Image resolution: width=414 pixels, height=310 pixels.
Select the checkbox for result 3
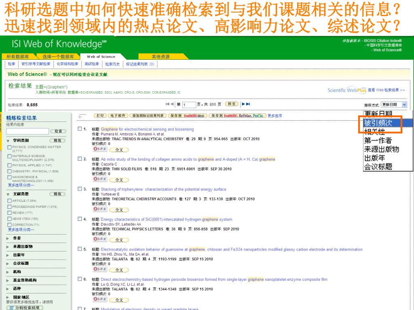[80, 189]
